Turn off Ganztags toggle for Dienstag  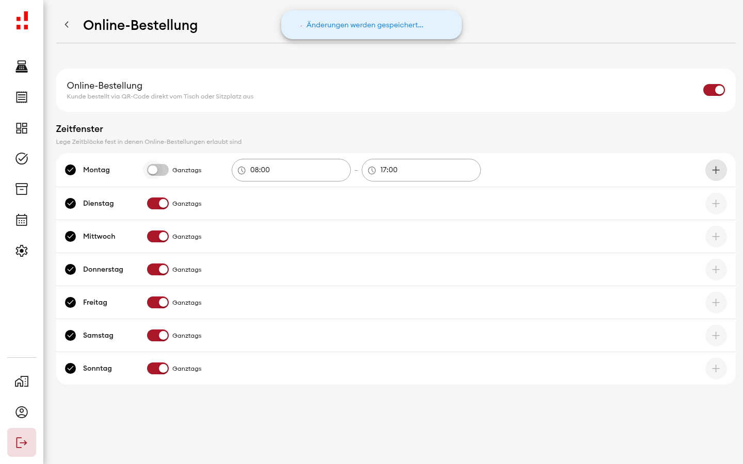[158, 203]
